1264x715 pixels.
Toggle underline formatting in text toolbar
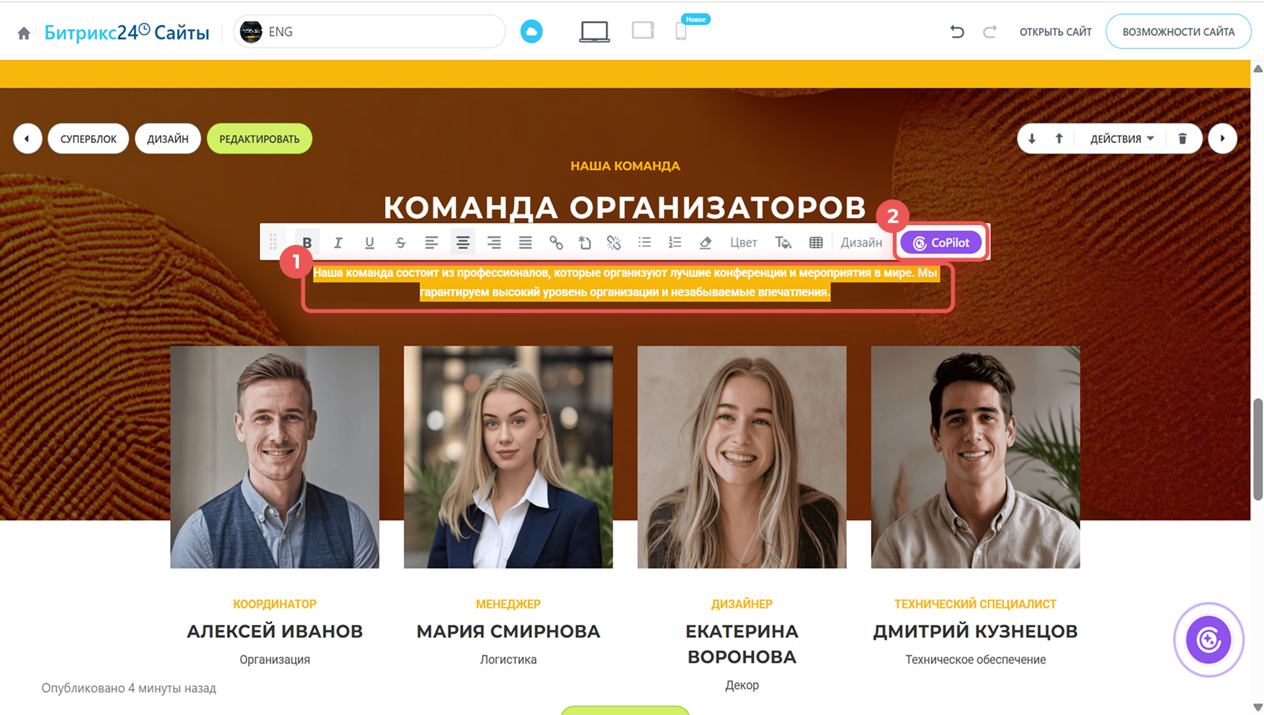click(x=369, y=242)
